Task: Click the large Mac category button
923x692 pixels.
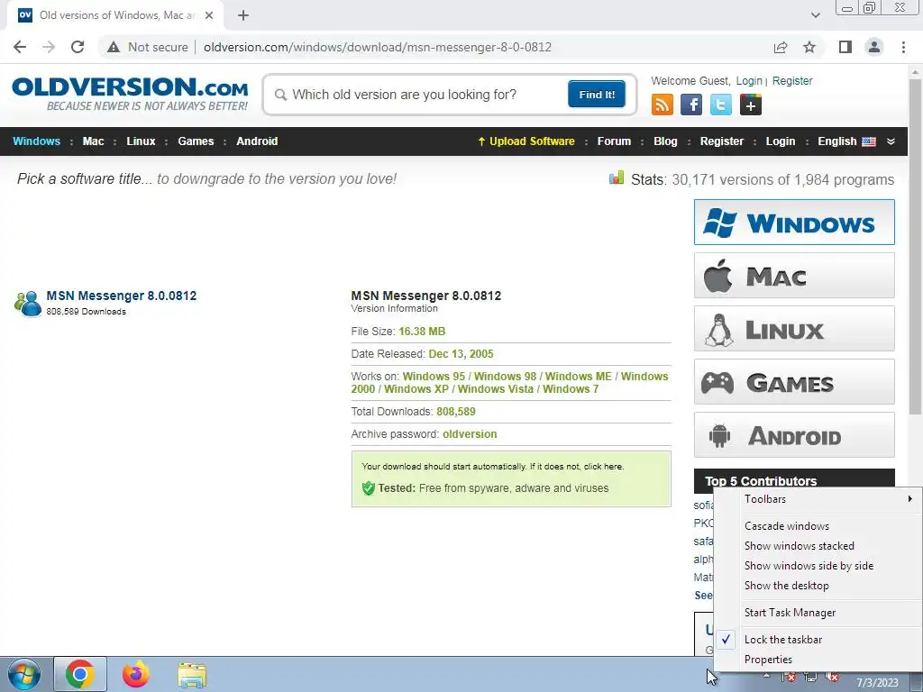Action: [x=794, y=276]
